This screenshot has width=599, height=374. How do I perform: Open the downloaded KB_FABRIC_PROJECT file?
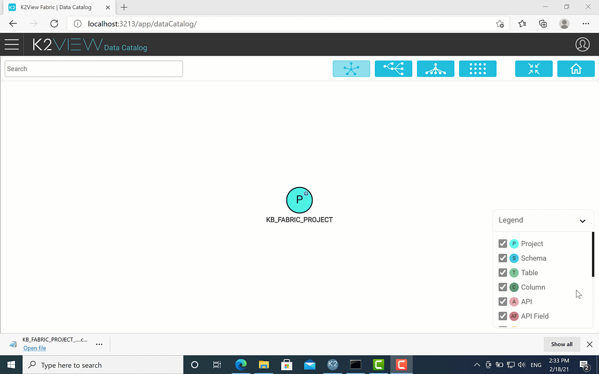pos(35,348)
